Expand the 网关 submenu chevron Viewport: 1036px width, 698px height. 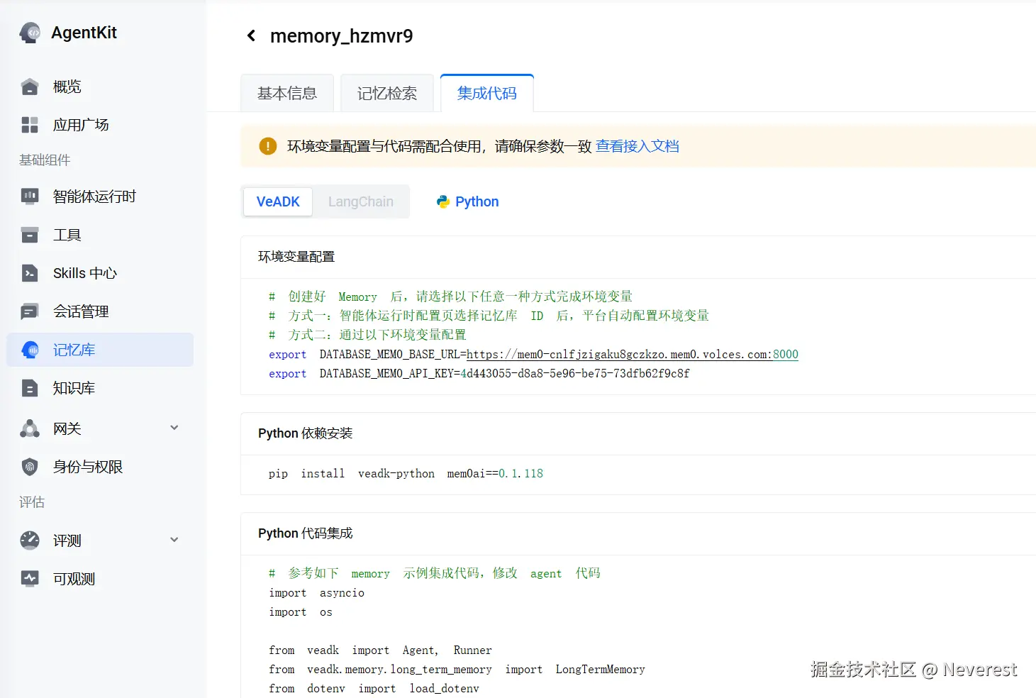point(174,428)
